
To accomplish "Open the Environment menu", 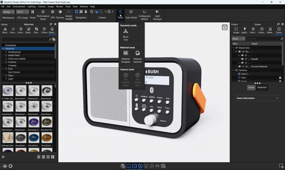I will (19, 7).
